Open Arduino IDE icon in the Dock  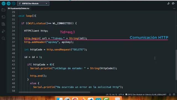coord(98,99)
